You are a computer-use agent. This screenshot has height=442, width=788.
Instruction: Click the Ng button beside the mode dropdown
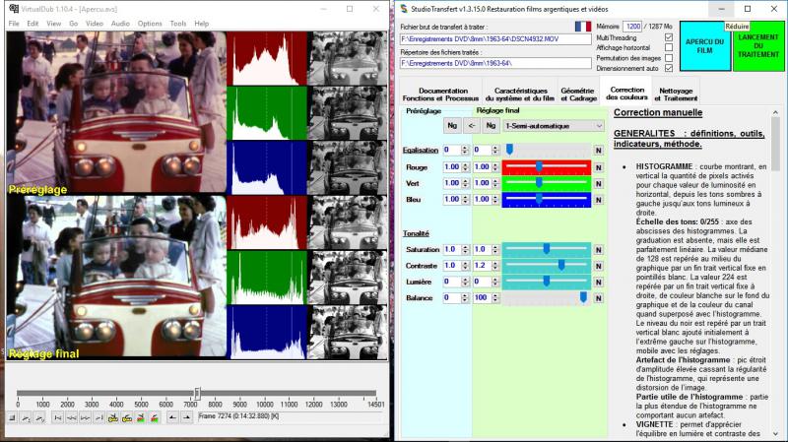491,126
